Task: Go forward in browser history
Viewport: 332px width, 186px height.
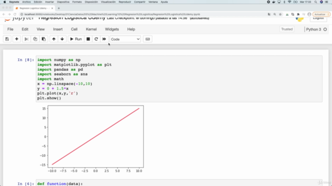Action: [x=9, y=14]
